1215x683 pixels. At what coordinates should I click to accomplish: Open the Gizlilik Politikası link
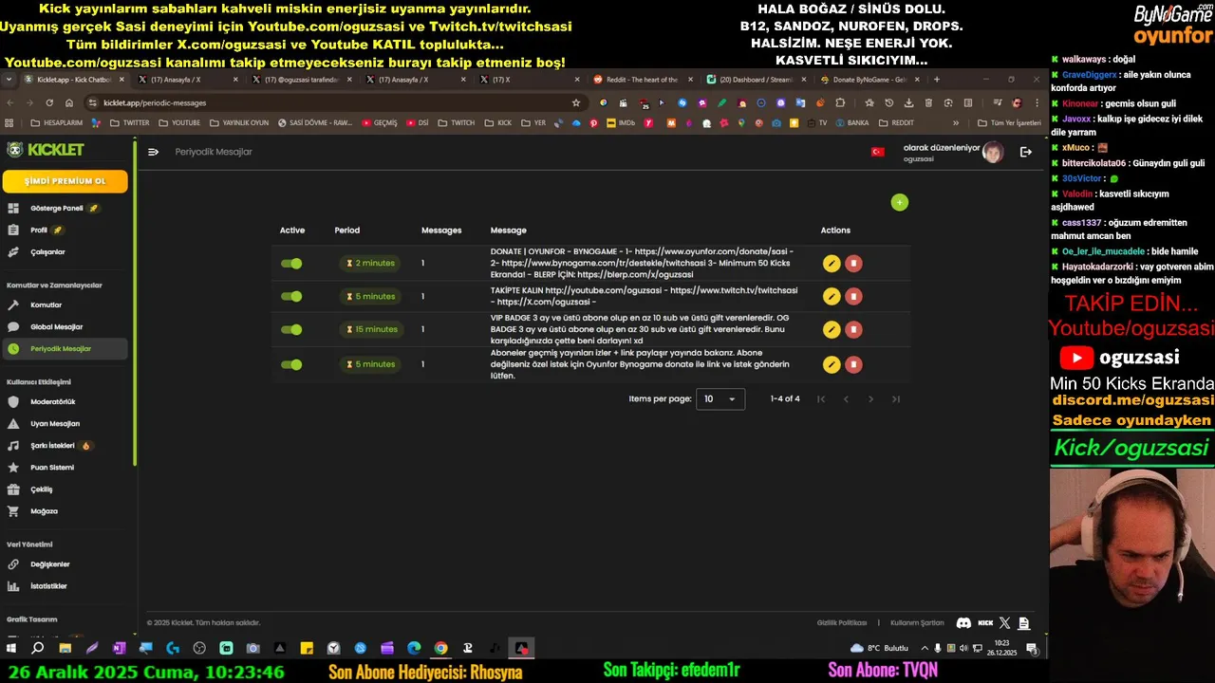pyautogui.click(x=842, y=623)
